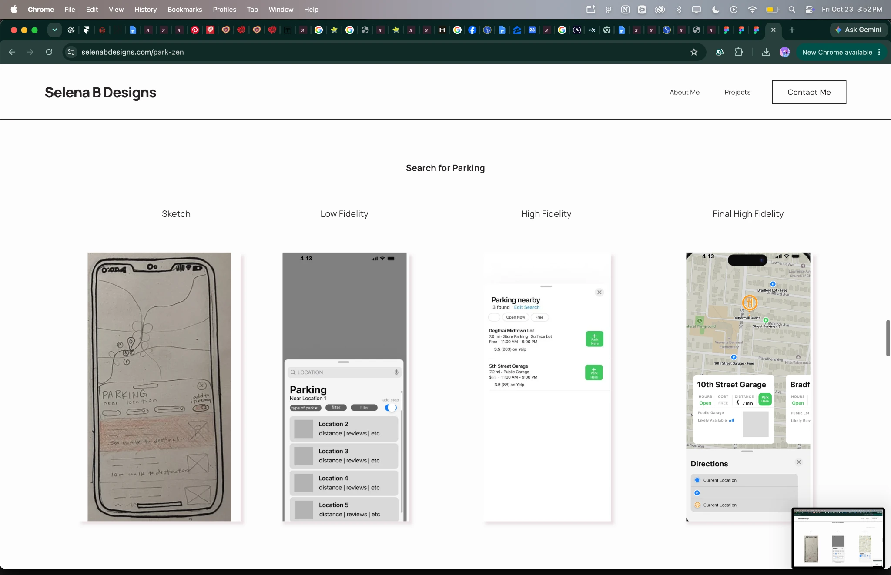891x575 pixels.
Task: Reload the park-zen page
Action: coord(49,52)
